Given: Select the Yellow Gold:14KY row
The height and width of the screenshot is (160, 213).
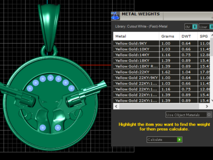Looking at the screenshot, I should [x=162, y=55].
